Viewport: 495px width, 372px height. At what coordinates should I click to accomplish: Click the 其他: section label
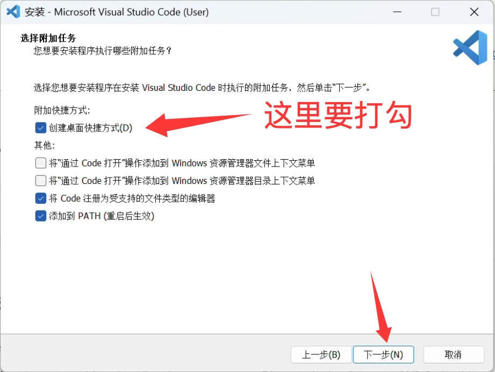pos(45,145)
